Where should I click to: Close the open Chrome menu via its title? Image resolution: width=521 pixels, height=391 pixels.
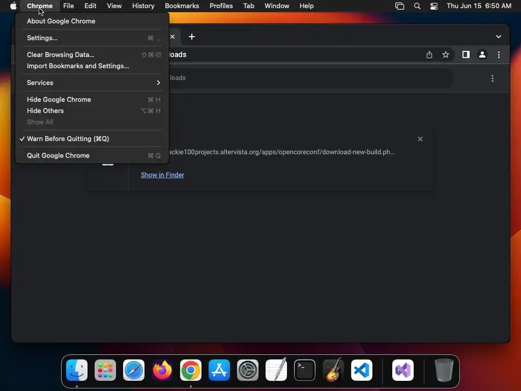(40, 6)
